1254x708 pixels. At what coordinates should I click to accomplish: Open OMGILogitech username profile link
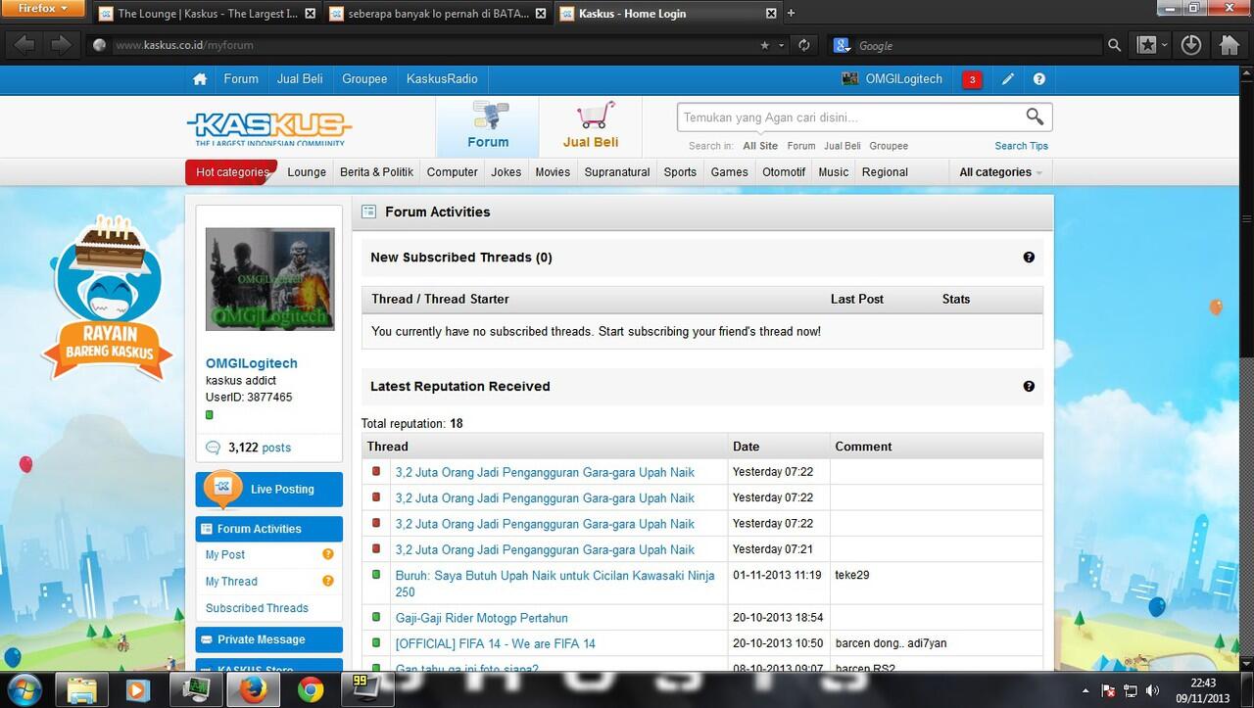(x=252, y=363)
